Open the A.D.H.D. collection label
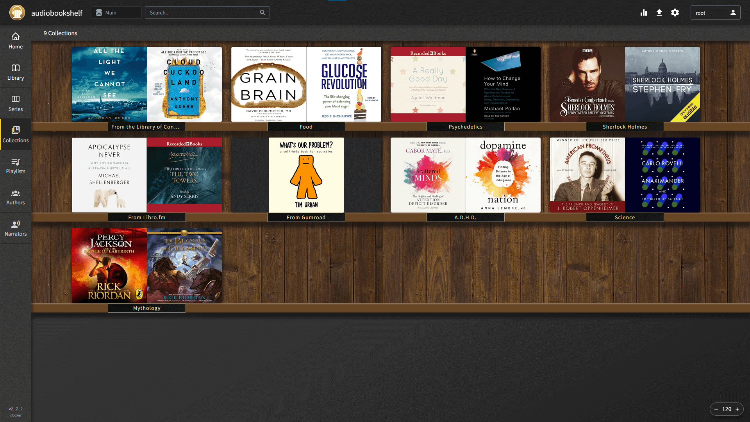750x422 pixels. click(466, 217)
